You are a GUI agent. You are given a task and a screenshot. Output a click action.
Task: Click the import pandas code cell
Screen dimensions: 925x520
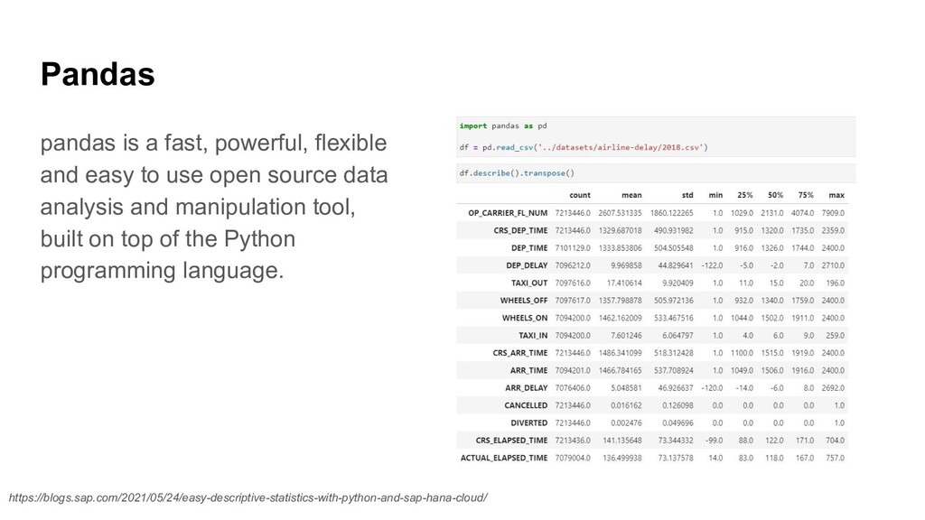503,126
